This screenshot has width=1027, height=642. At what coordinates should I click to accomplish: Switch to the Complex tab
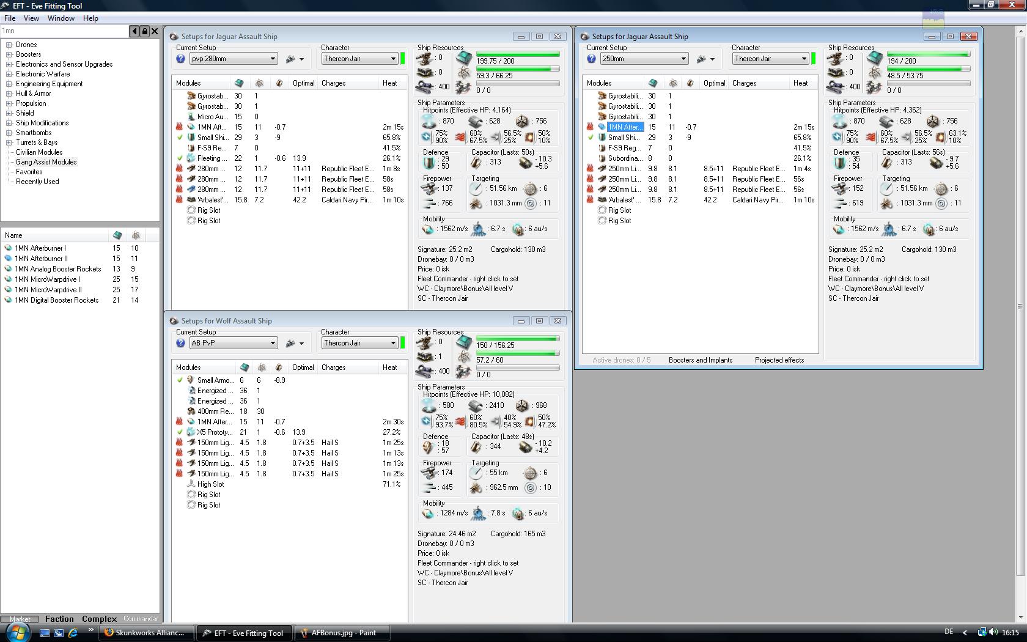click(x=99, y=619)
